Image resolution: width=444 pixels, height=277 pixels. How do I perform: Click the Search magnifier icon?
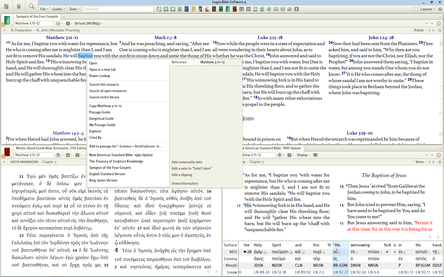point(31,6)
